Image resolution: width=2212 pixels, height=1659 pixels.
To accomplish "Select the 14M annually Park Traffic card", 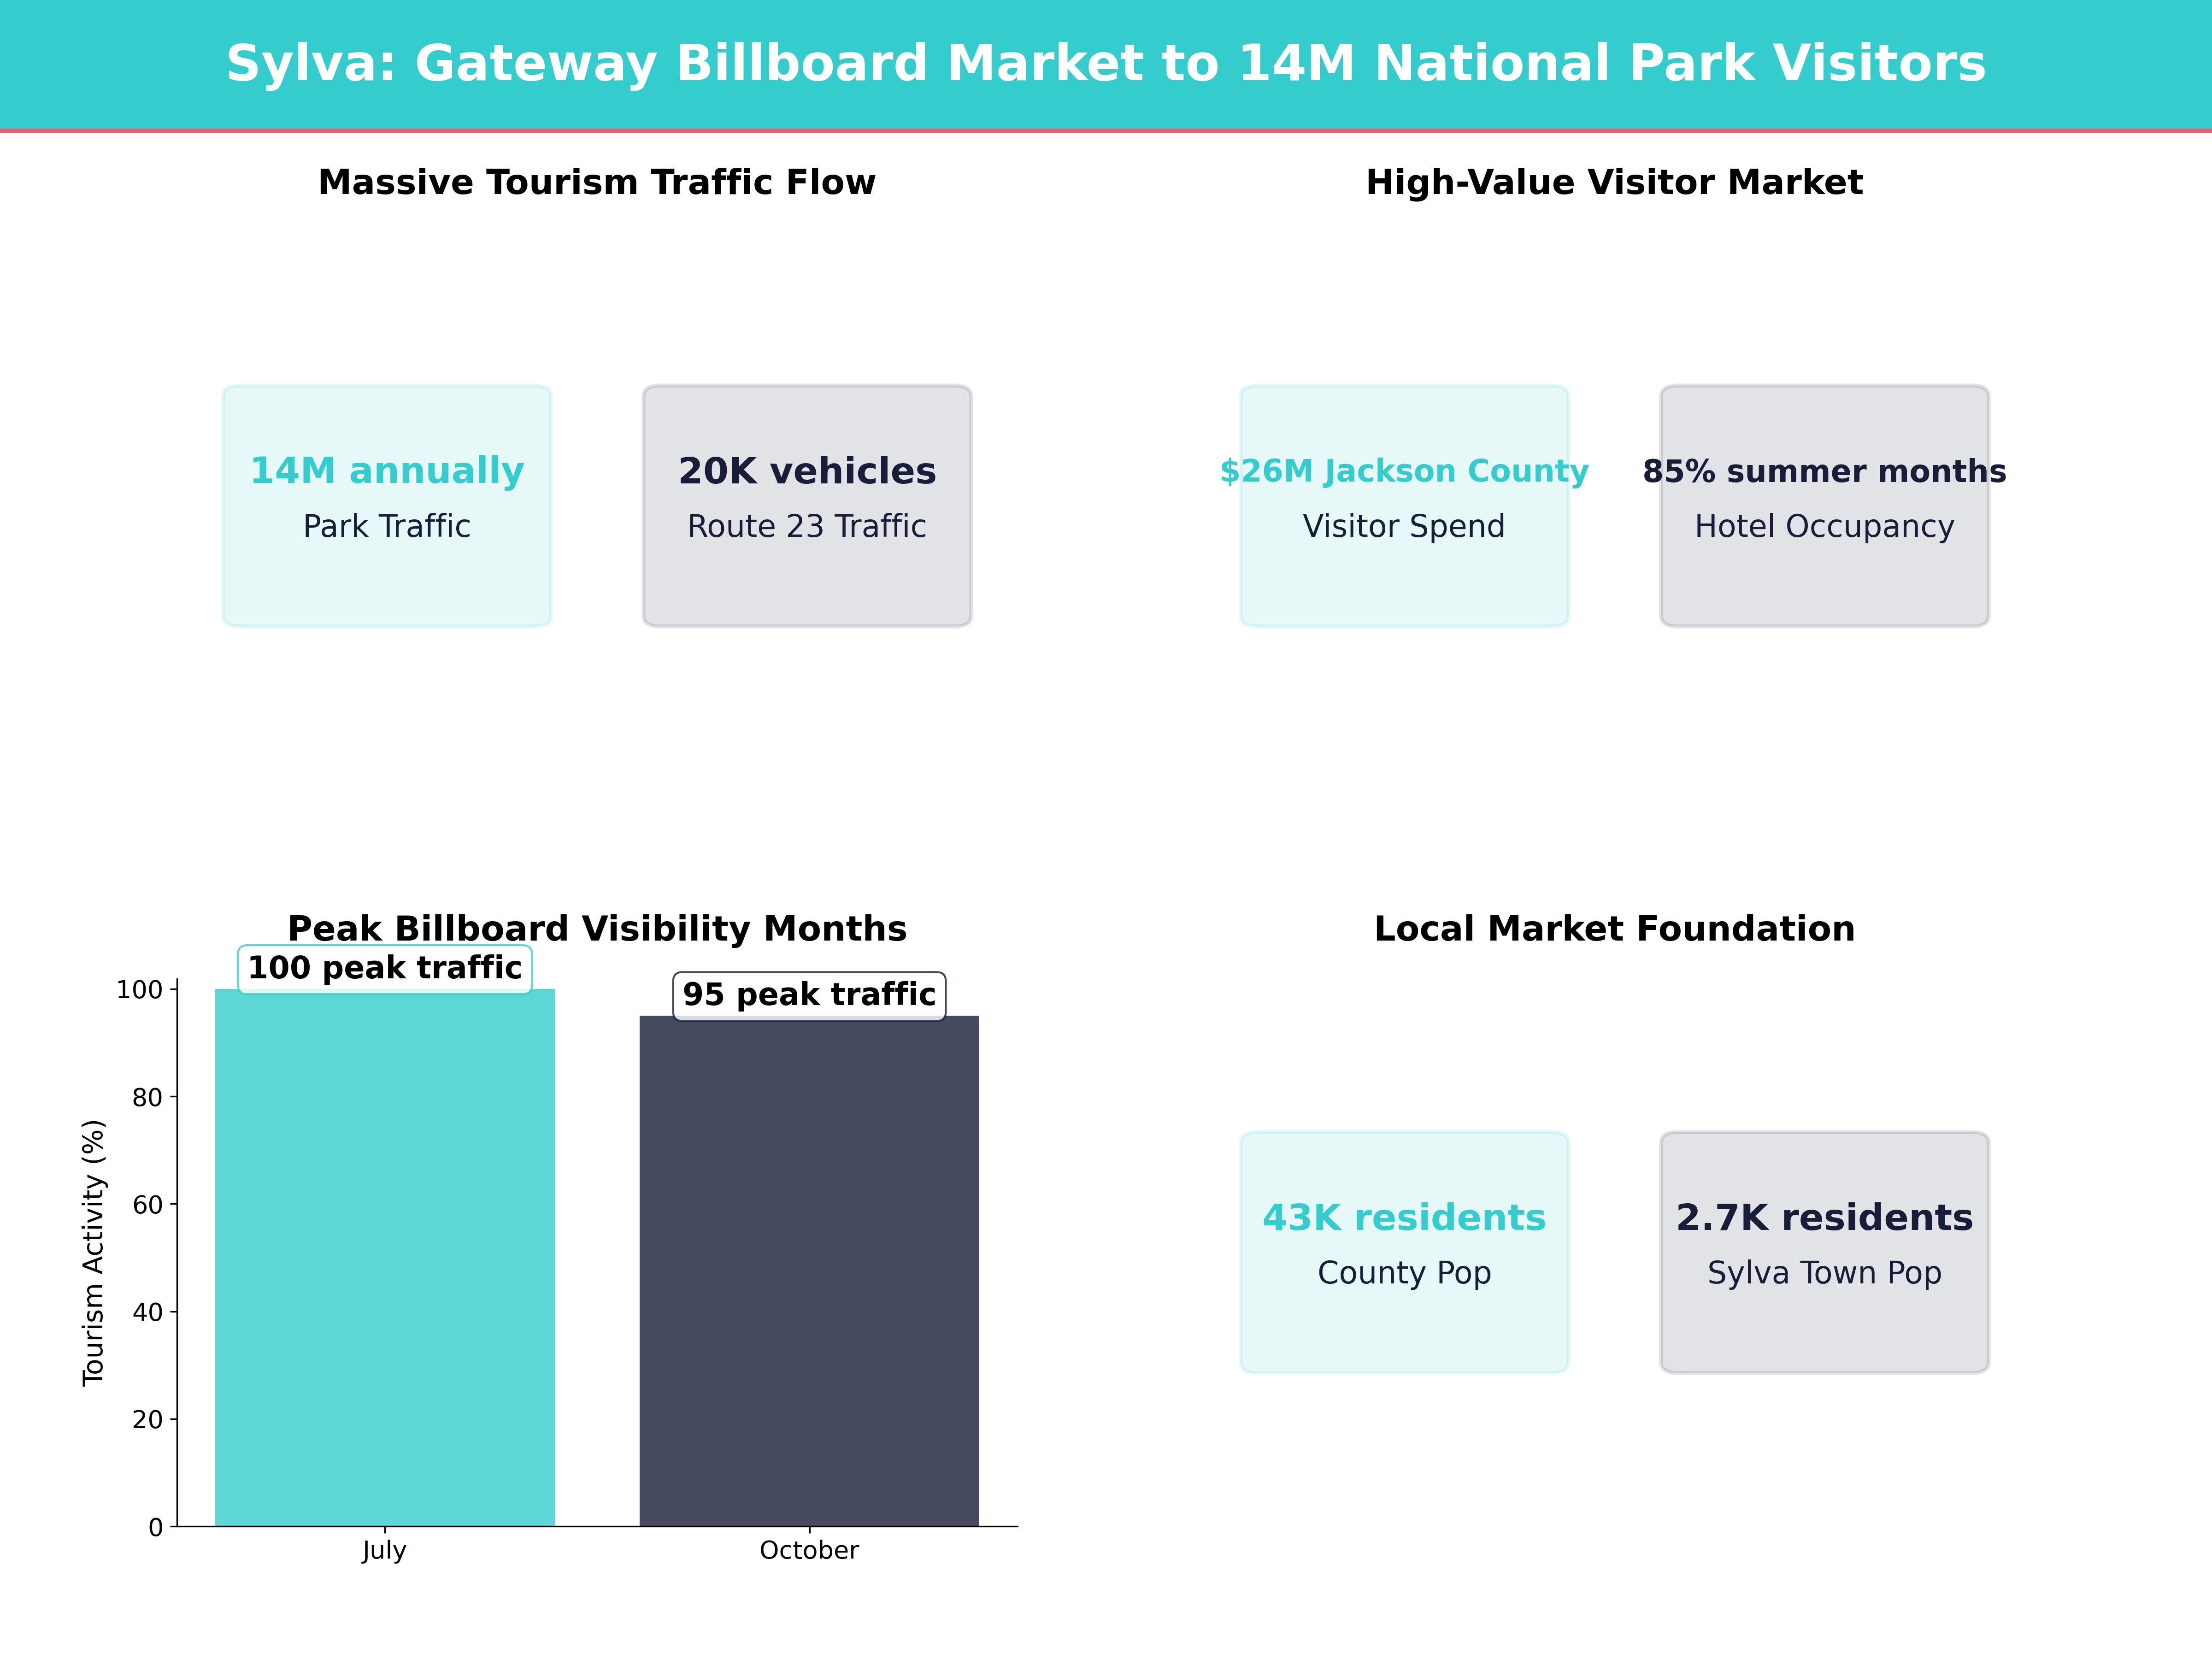I will [387, 505].
